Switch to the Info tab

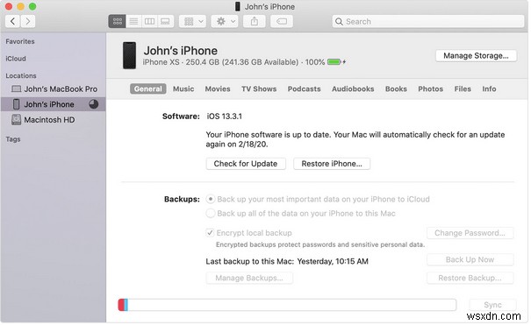point(490,88)
